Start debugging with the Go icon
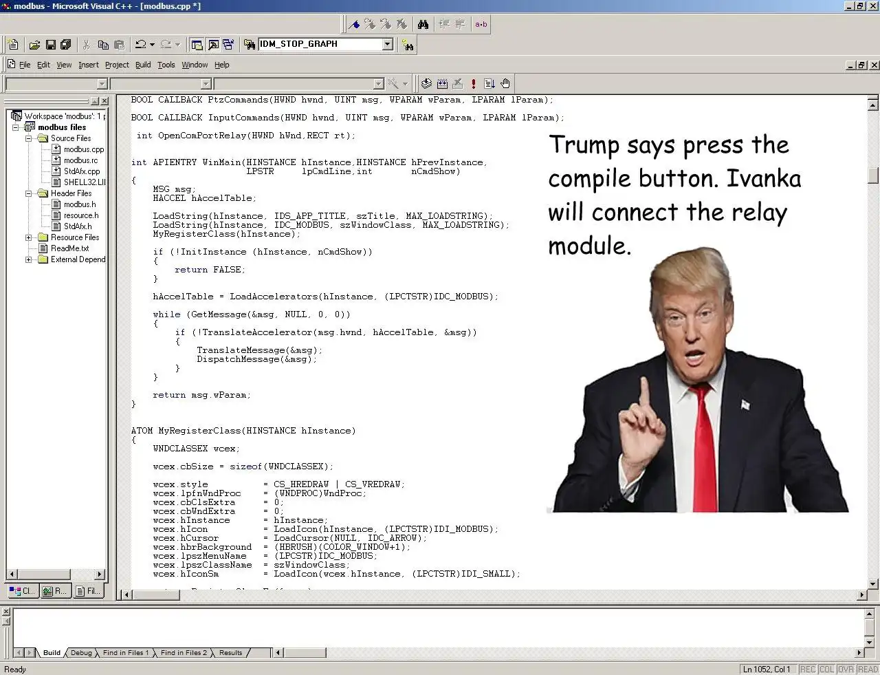880x675 pixels. 489,84
